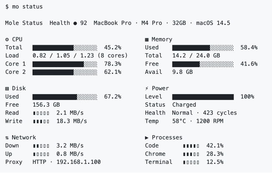Click the Memory section icon
Image resolution: width=272 pixels, height=173 pixels.
(x=147, y=39)
